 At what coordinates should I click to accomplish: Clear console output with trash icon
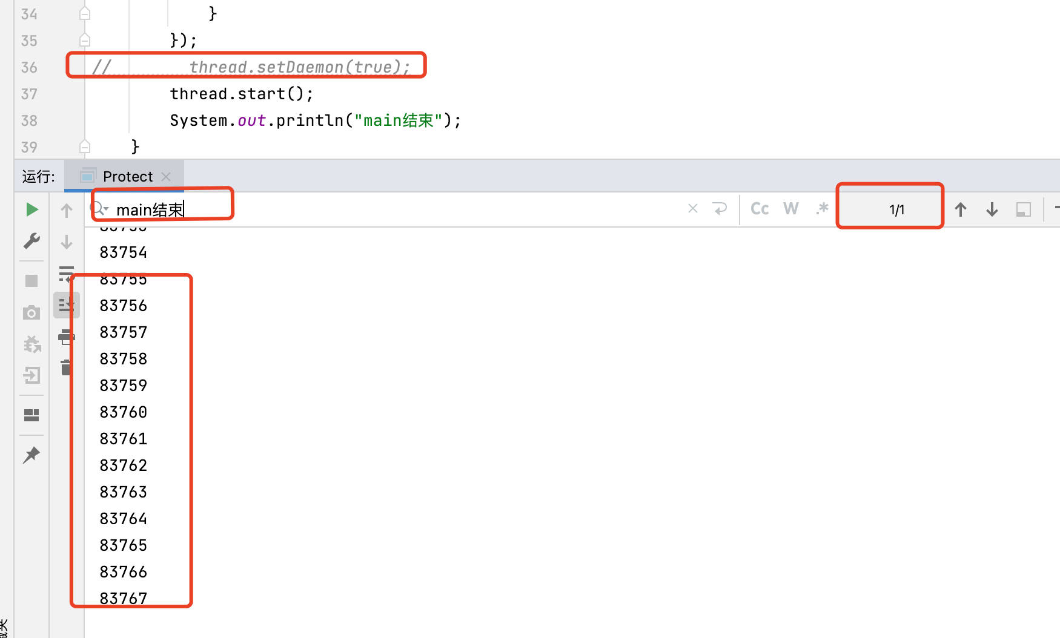(66, 367)
